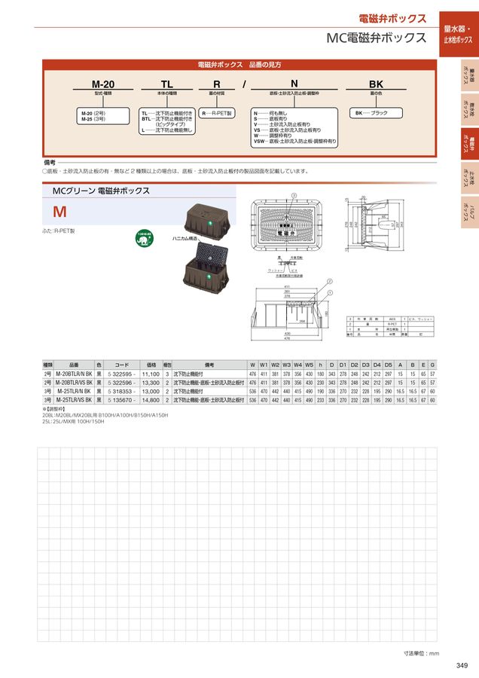Select the バルブボックス side tab
Screen dimensions: 479x678
point(469,212)
